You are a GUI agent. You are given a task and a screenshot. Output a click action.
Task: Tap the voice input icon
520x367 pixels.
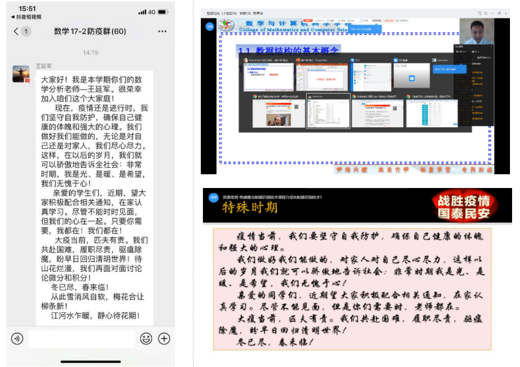coord(17,338)
